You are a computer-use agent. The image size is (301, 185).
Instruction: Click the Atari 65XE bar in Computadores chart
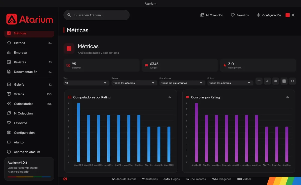[x=169, y=144]
